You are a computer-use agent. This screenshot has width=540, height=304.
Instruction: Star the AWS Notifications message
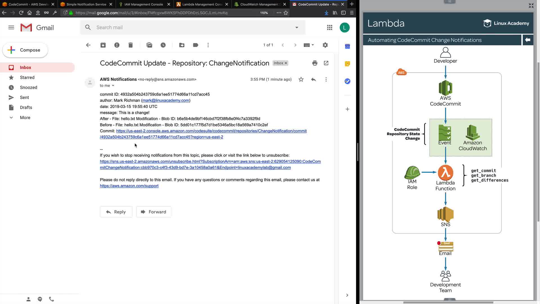(301, 79)
